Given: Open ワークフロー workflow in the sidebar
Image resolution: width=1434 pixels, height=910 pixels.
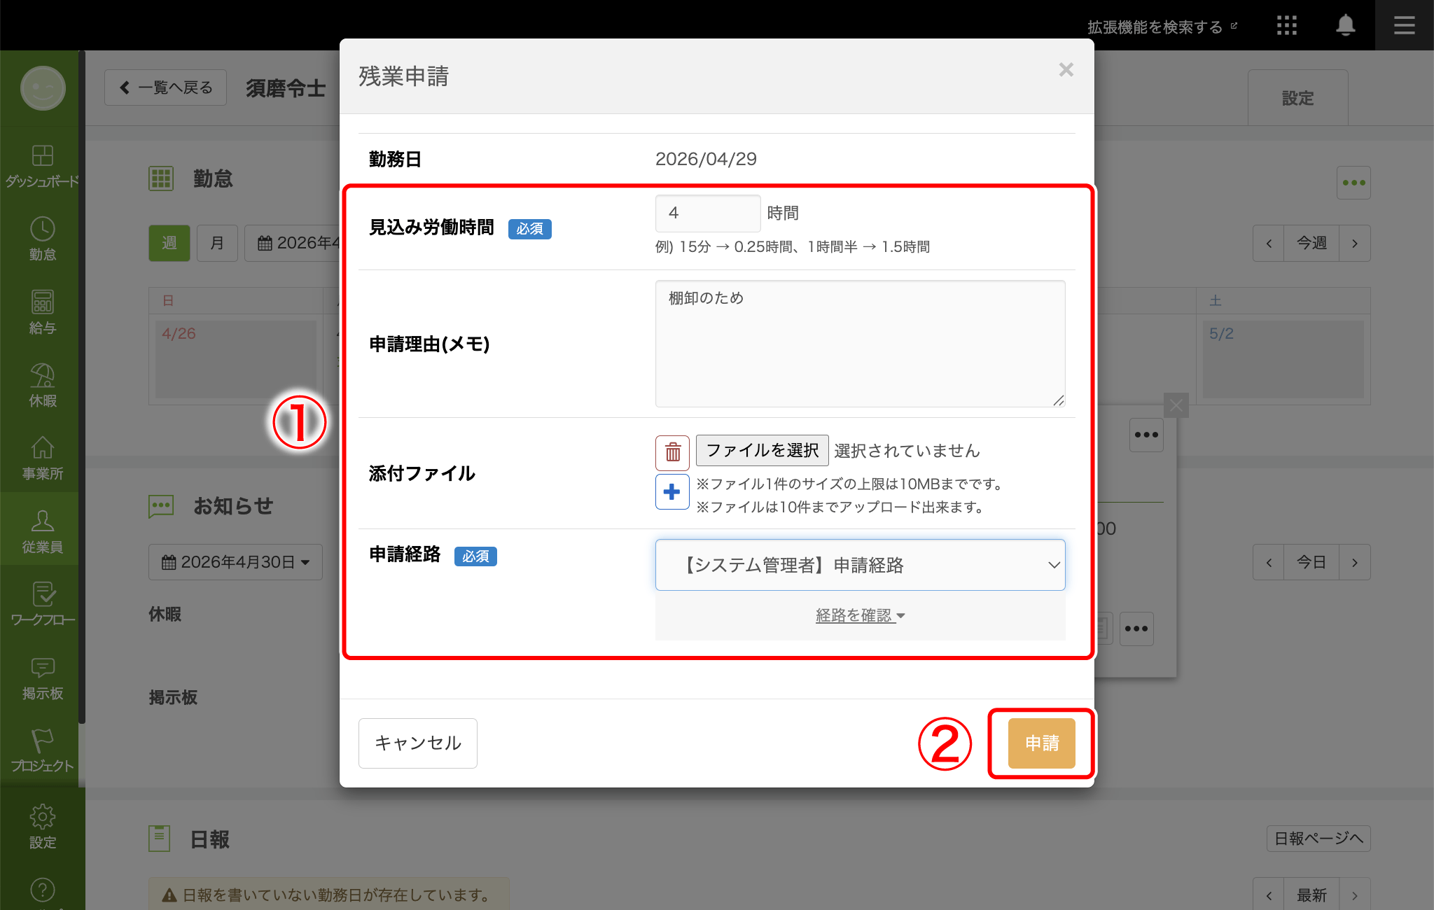Looking at the screenshot, I should tap(42, 604).
